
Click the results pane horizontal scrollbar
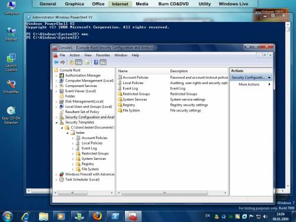(172, 193)
